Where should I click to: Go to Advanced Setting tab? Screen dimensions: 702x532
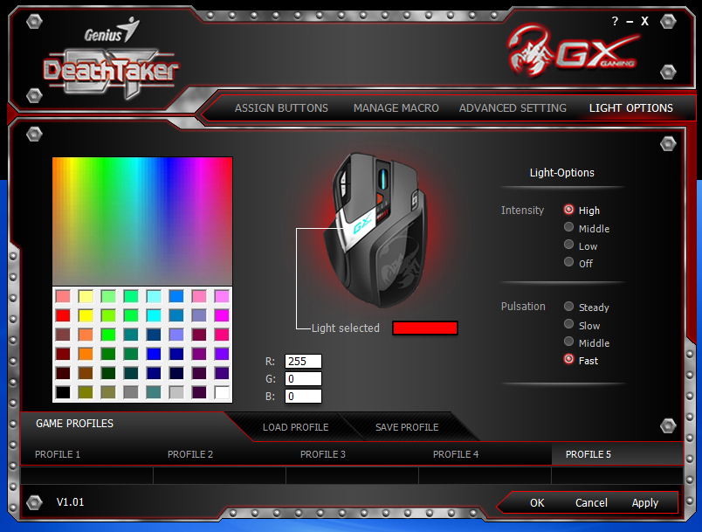point(513,108)
